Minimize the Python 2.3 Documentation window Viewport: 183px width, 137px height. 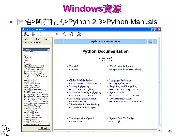[x=153, y=29]
